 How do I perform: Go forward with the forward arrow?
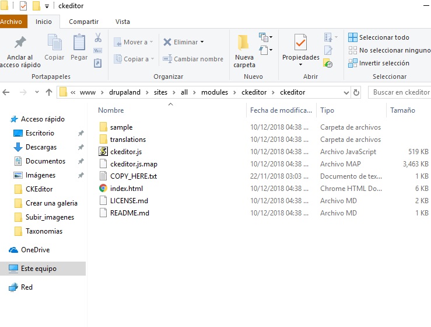pos(23,92)
